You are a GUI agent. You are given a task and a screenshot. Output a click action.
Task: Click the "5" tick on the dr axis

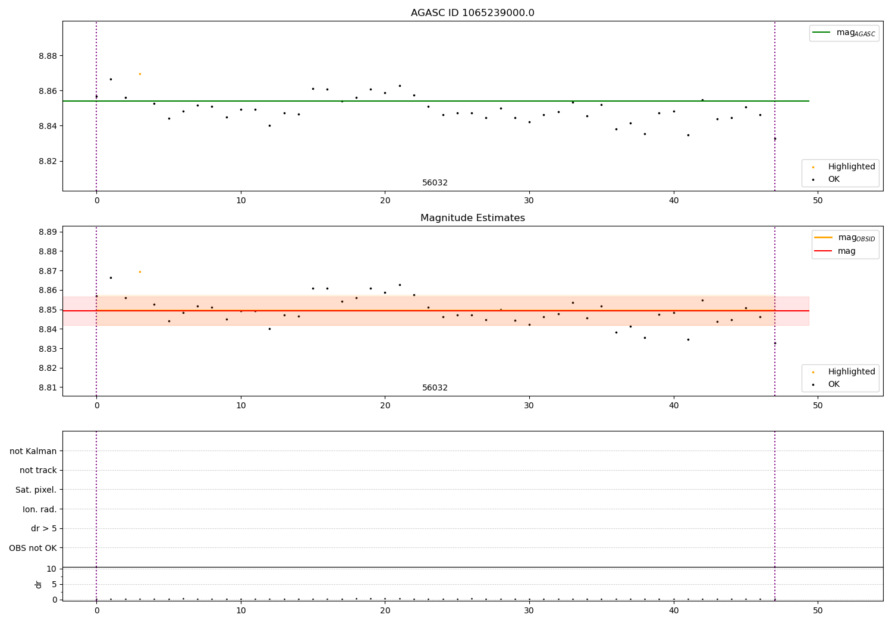point(54,584)
